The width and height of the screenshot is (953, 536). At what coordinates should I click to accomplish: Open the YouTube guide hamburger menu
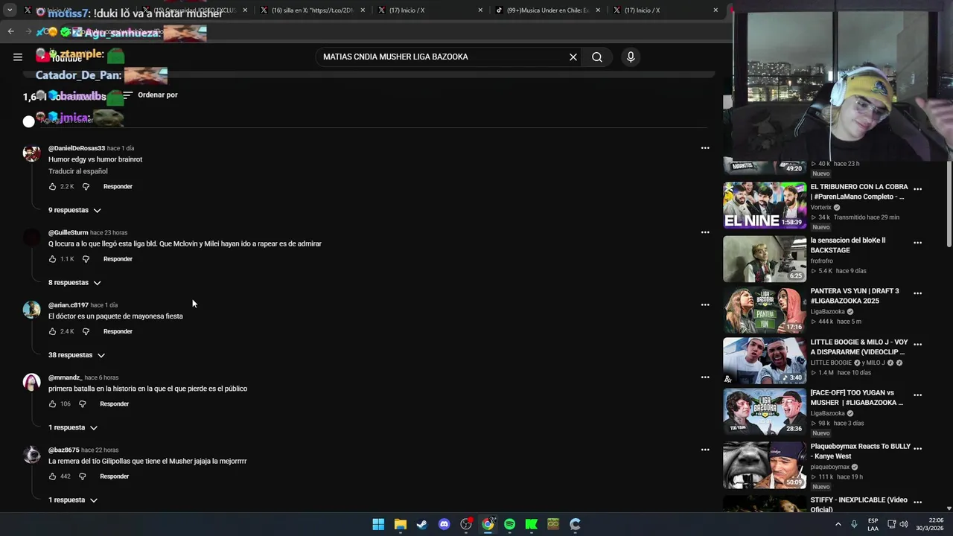point(18,57)
